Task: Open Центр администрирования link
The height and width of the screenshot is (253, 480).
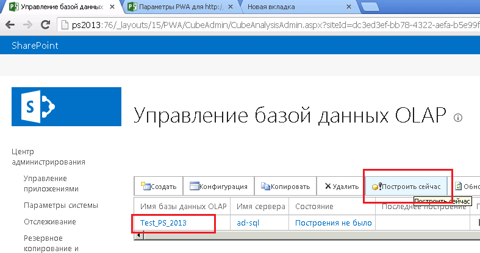Action: [48, 157]
